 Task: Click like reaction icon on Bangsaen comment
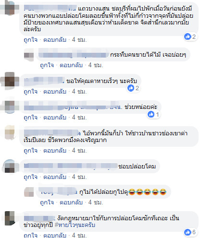(x=188, y=36)
